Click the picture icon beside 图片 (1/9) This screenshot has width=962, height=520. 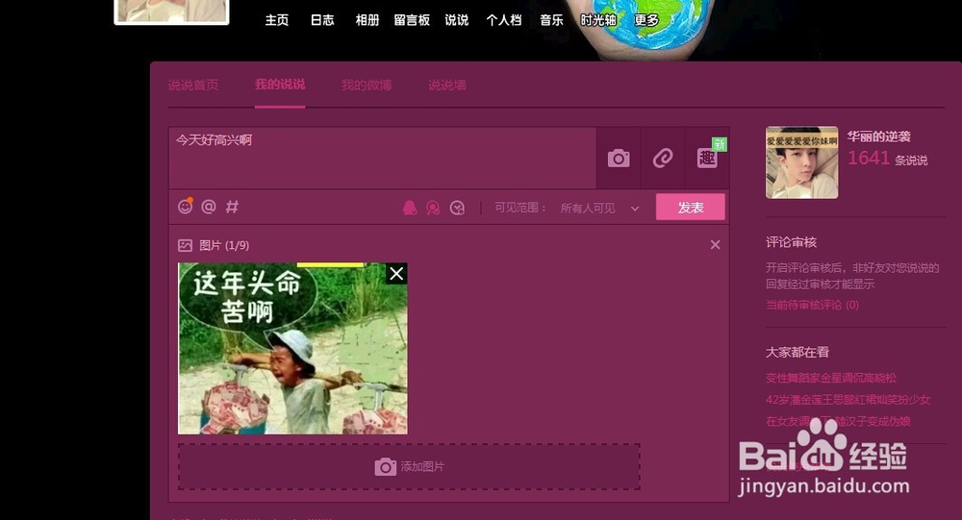[x=185, y=245]
